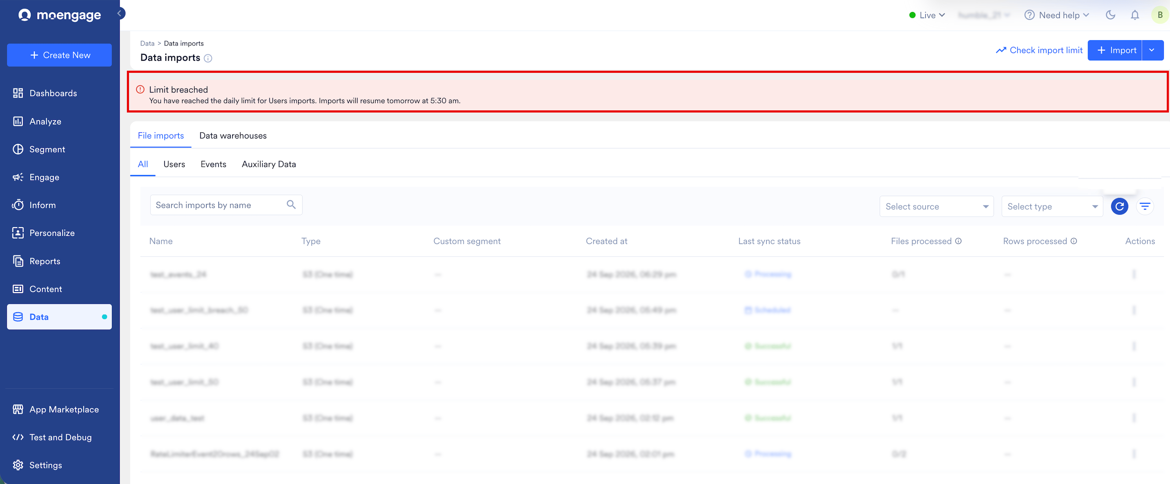
Task: Open Personalize in the sidebar
Action: [x=59, y=233]
